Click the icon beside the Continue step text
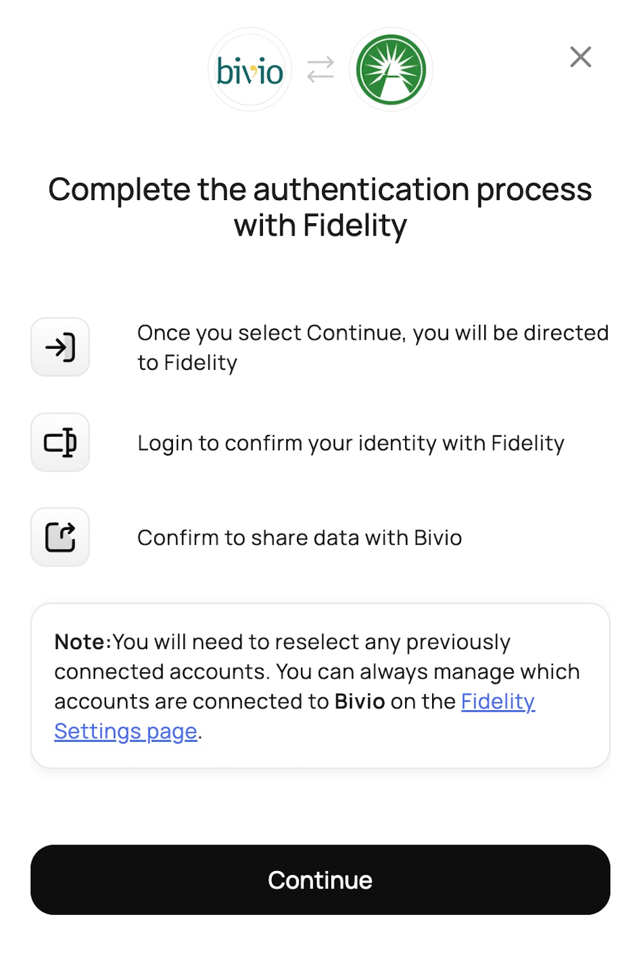Screen dimensions: 643x963 60,347
